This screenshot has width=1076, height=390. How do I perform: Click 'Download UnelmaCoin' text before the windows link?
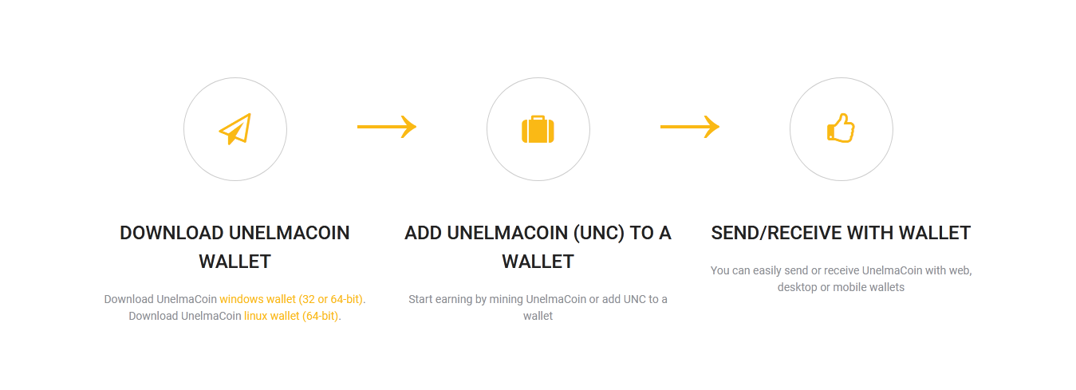tap(160, 299)
